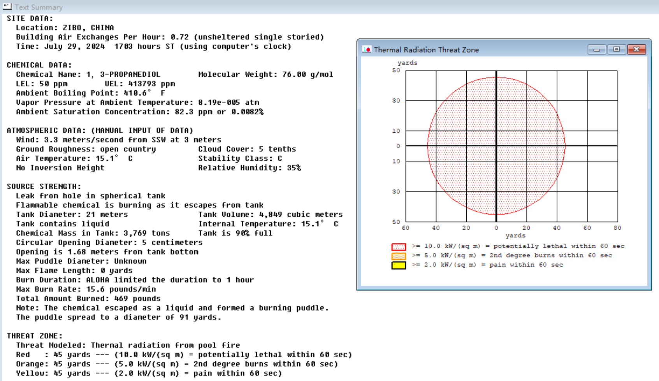Click the red 10.0 kW legend swatch
Screen dimensions: 659x381
tap(399, 247)
